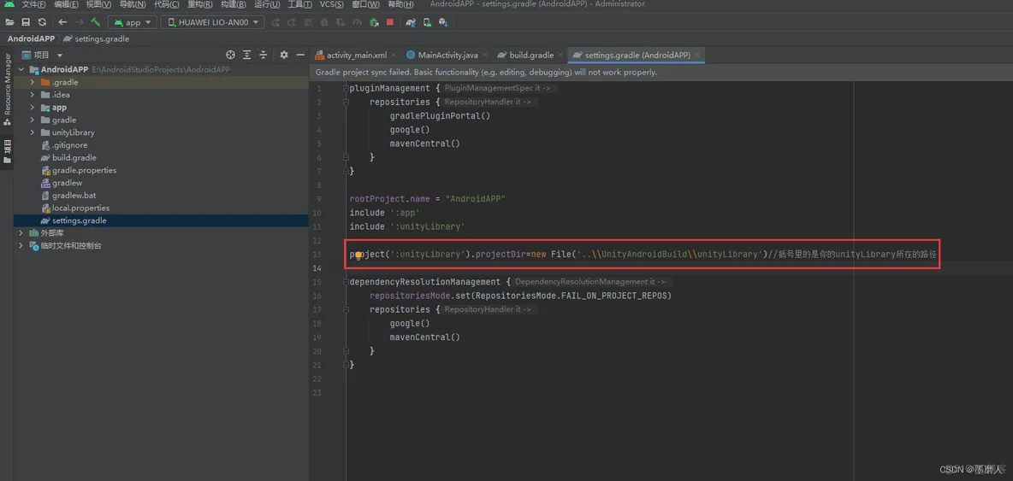Click the lightbulb intention icon on line 13

click(x=358, y=255)
